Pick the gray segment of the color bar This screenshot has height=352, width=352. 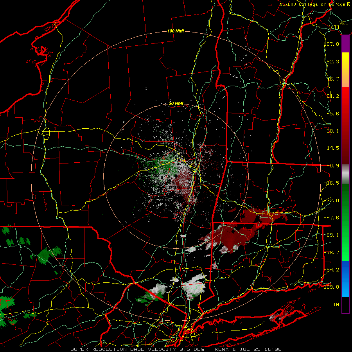(345, 174)
